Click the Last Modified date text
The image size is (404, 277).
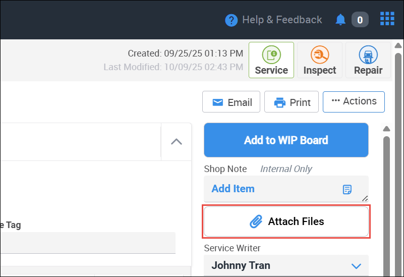pyautogui.click(x=174, y=67)
